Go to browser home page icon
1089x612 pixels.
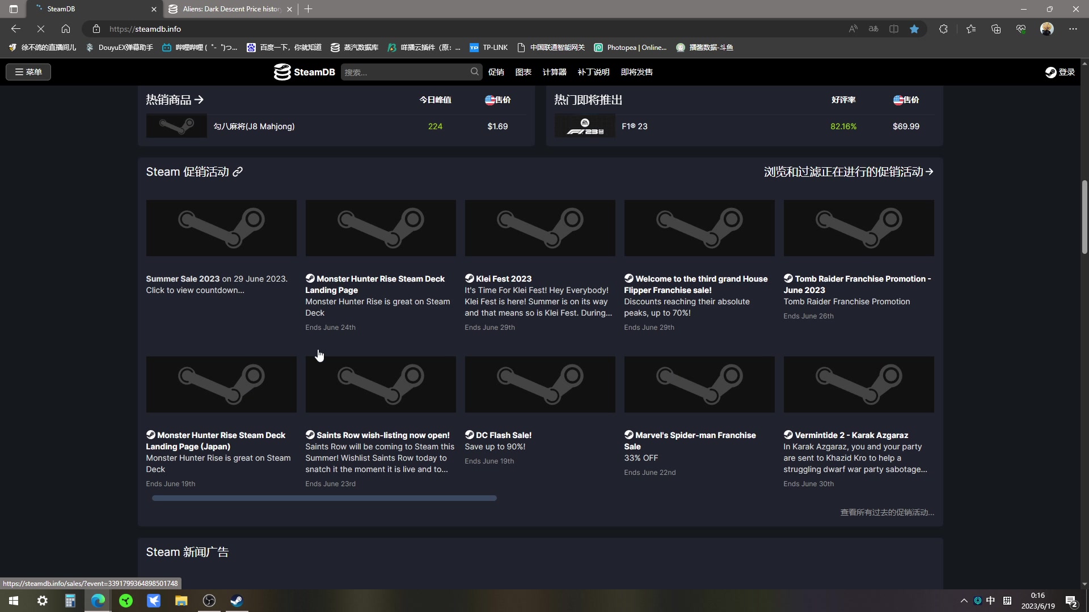(66, 29)
